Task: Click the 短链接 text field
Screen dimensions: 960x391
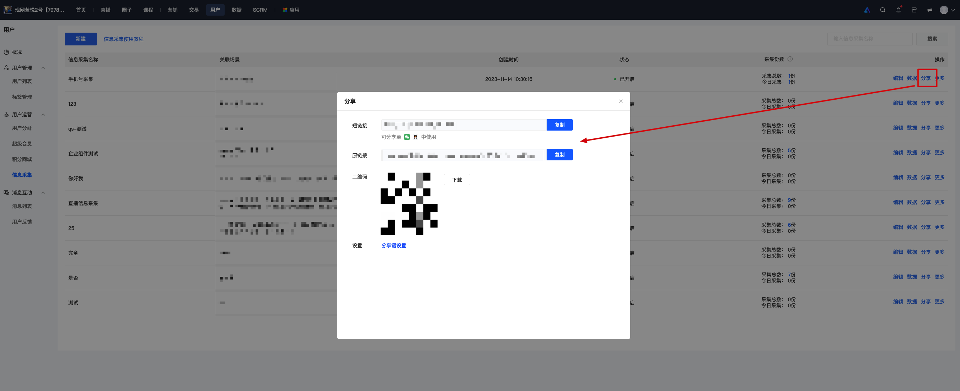Action: tap(463, 125)
